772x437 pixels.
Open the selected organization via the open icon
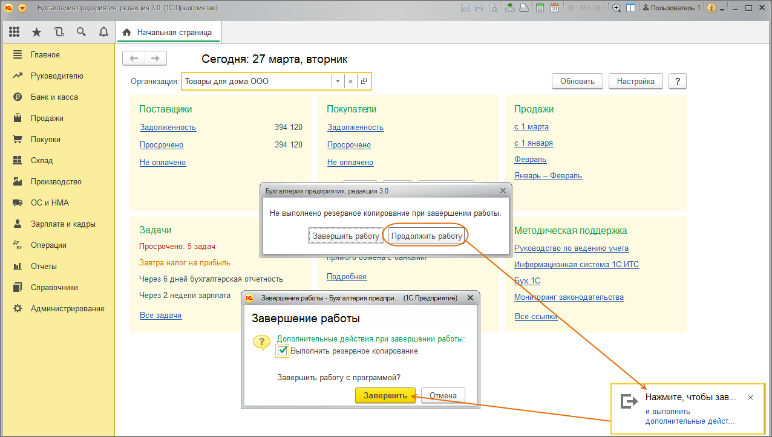364,81
